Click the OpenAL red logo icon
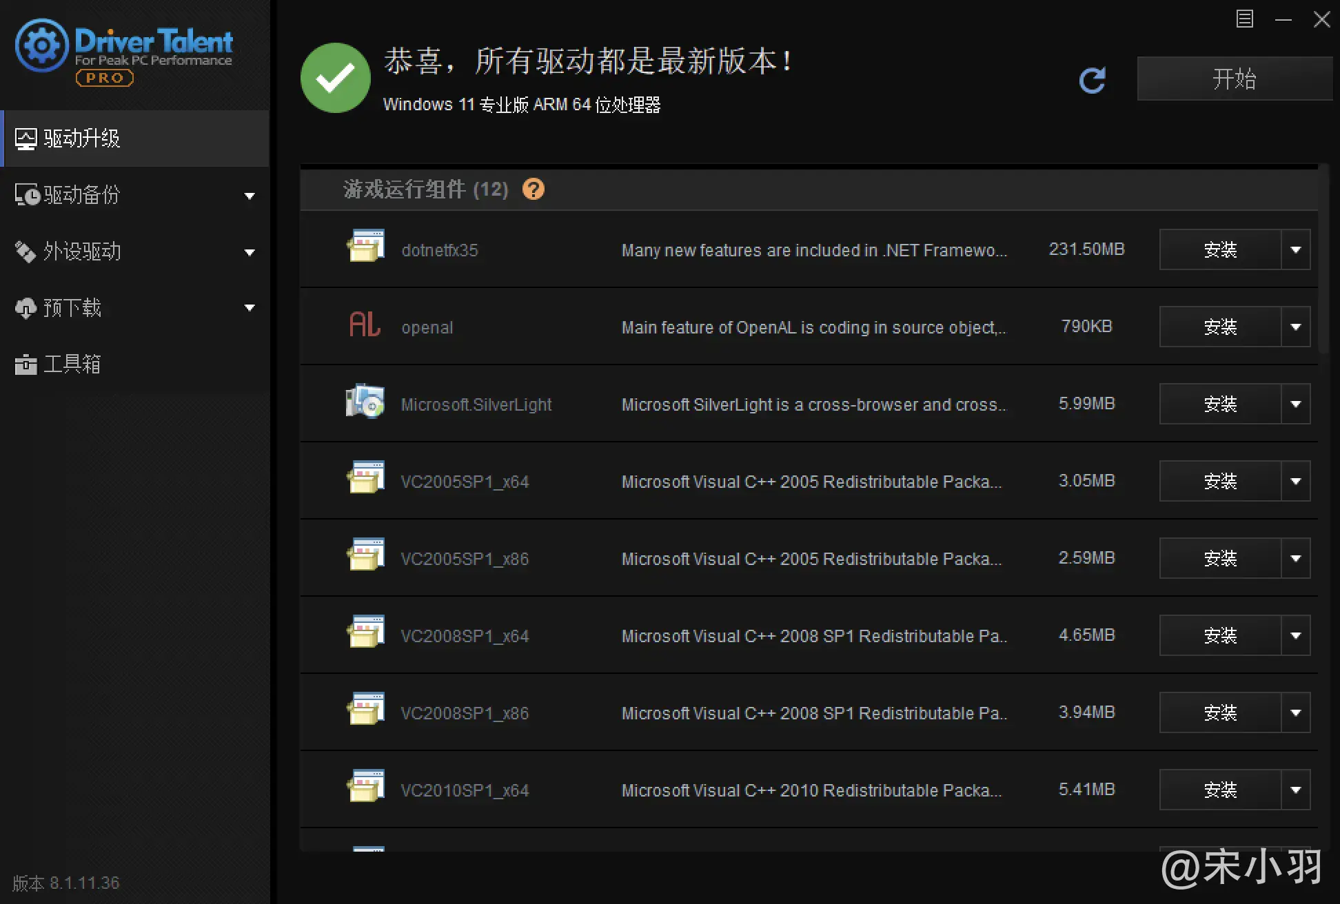The height and width of the screenshot is (904, 1340). coord(365,325)
